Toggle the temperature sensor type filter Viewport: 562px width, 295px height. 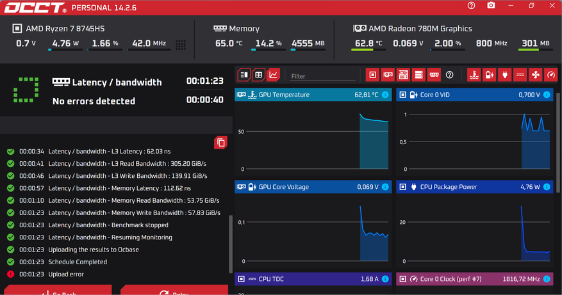tap(474, 75)
